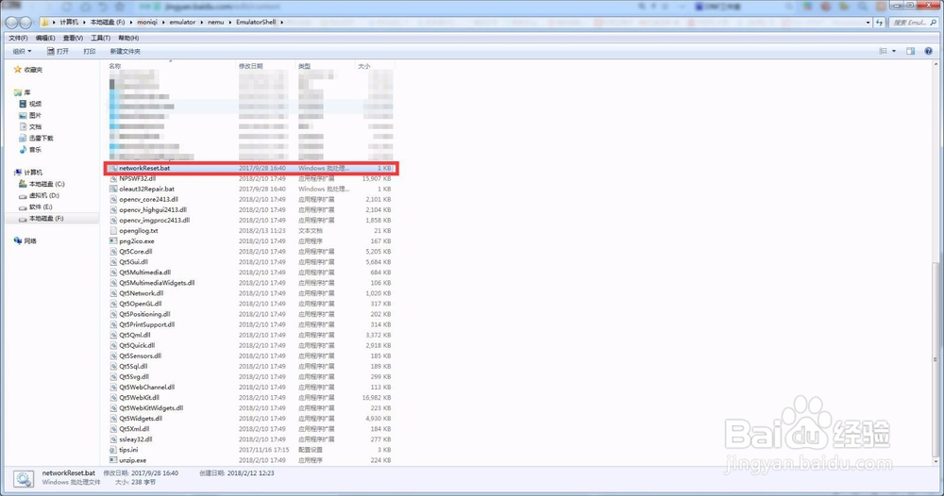This screenshot has height=496, width=944.
Task: Click the Qt5Core.dll file icon
Action: [x=113, y=252]
